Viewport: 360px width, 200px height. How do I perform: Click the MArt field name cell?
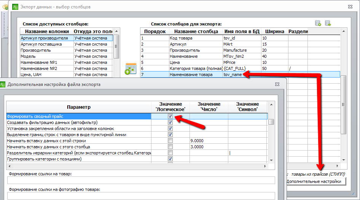point(242,44)
